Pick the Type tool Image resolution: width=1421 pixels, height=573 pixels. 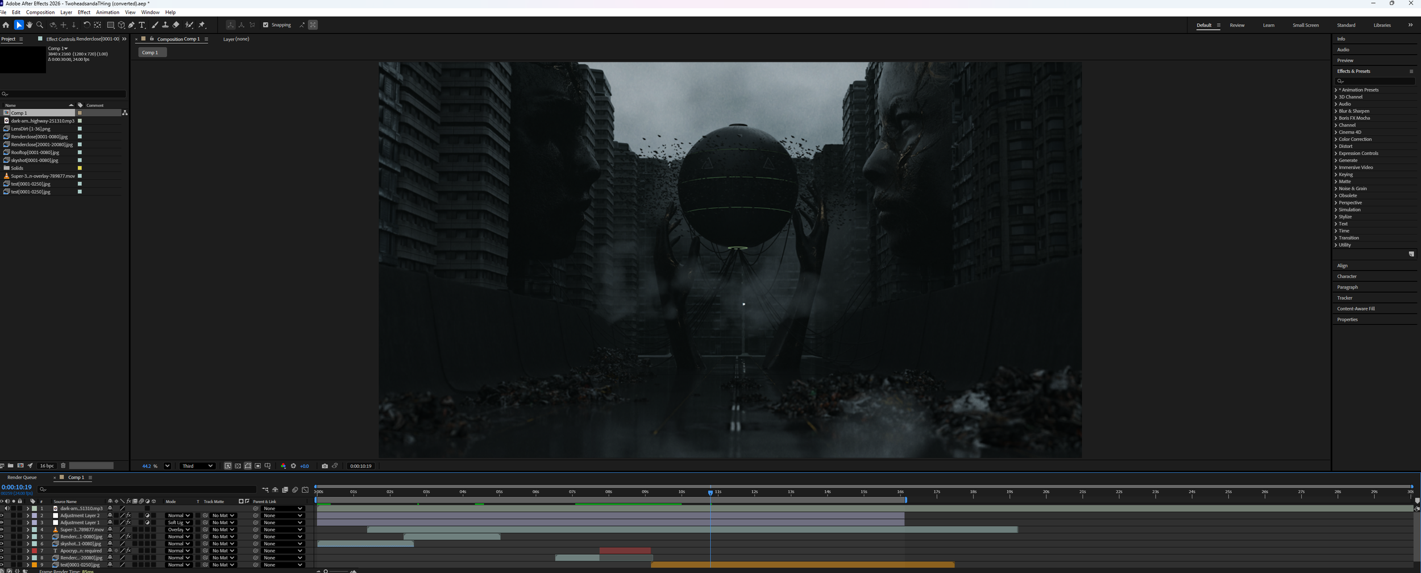point(142,25)
